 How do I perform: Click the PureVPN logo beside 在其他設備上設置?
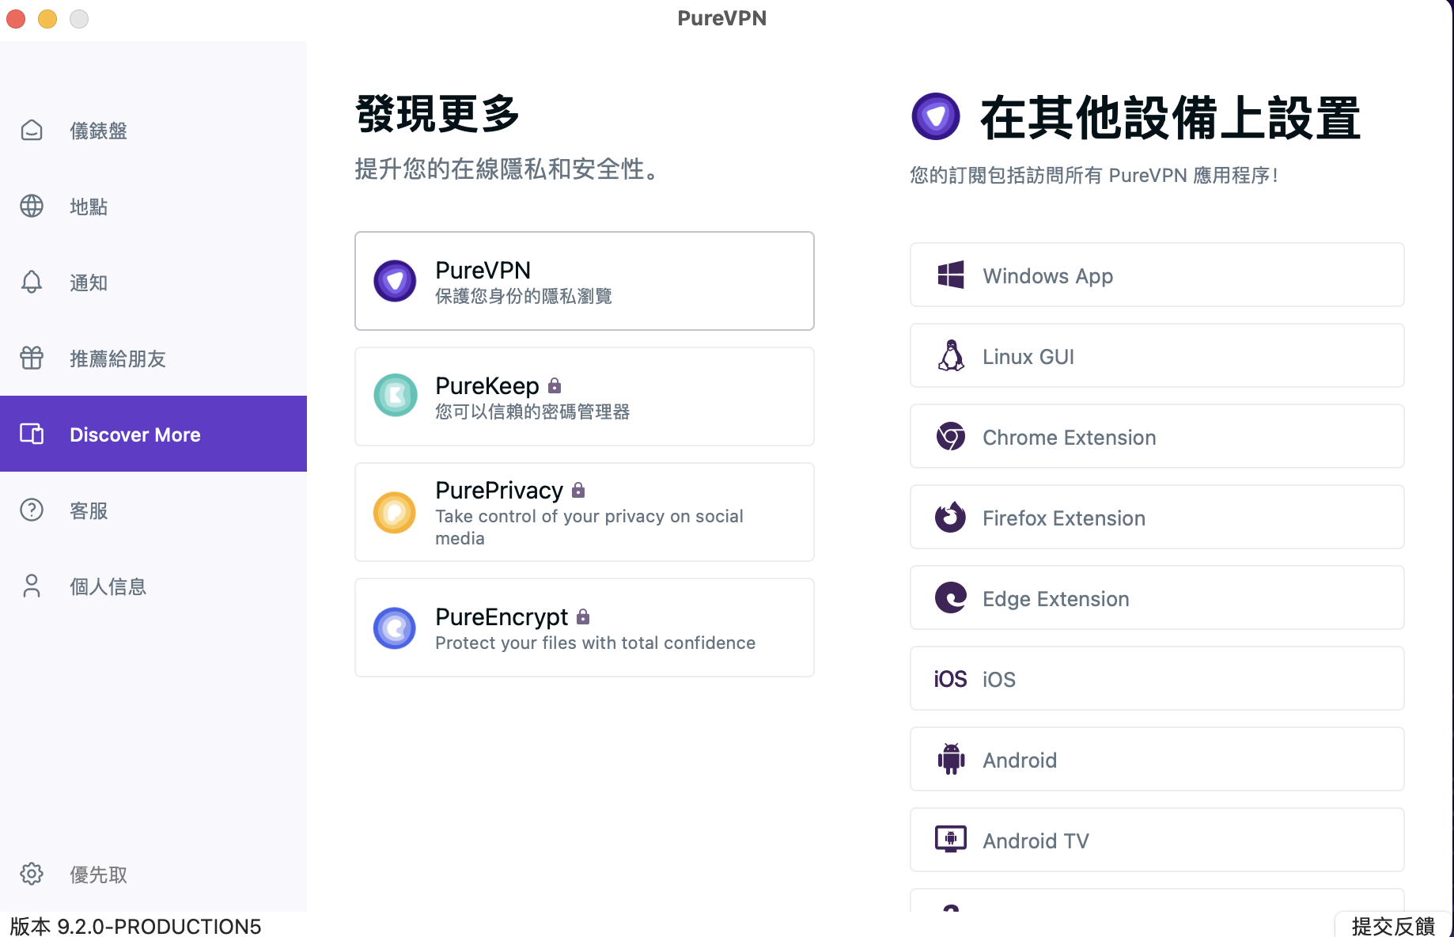click(936, 116)
